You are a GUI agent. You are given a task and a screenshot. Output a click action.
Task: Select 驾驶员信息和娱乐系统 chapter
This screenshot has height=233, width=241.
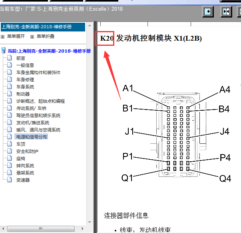coord(38,116)
